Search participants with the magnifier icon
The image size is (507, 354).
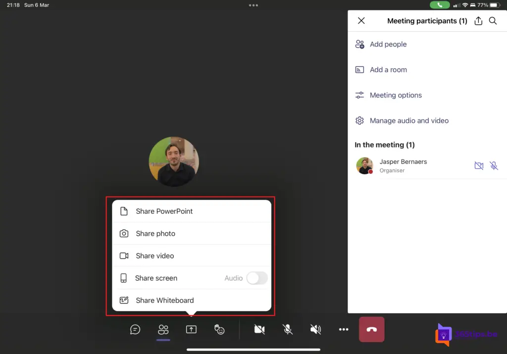(x=493, y=21)
